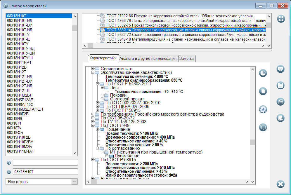Click the round icon beside 08Х18Н10Т field
291x195 pixels.
pyautogui.click(x=9, y=172)
